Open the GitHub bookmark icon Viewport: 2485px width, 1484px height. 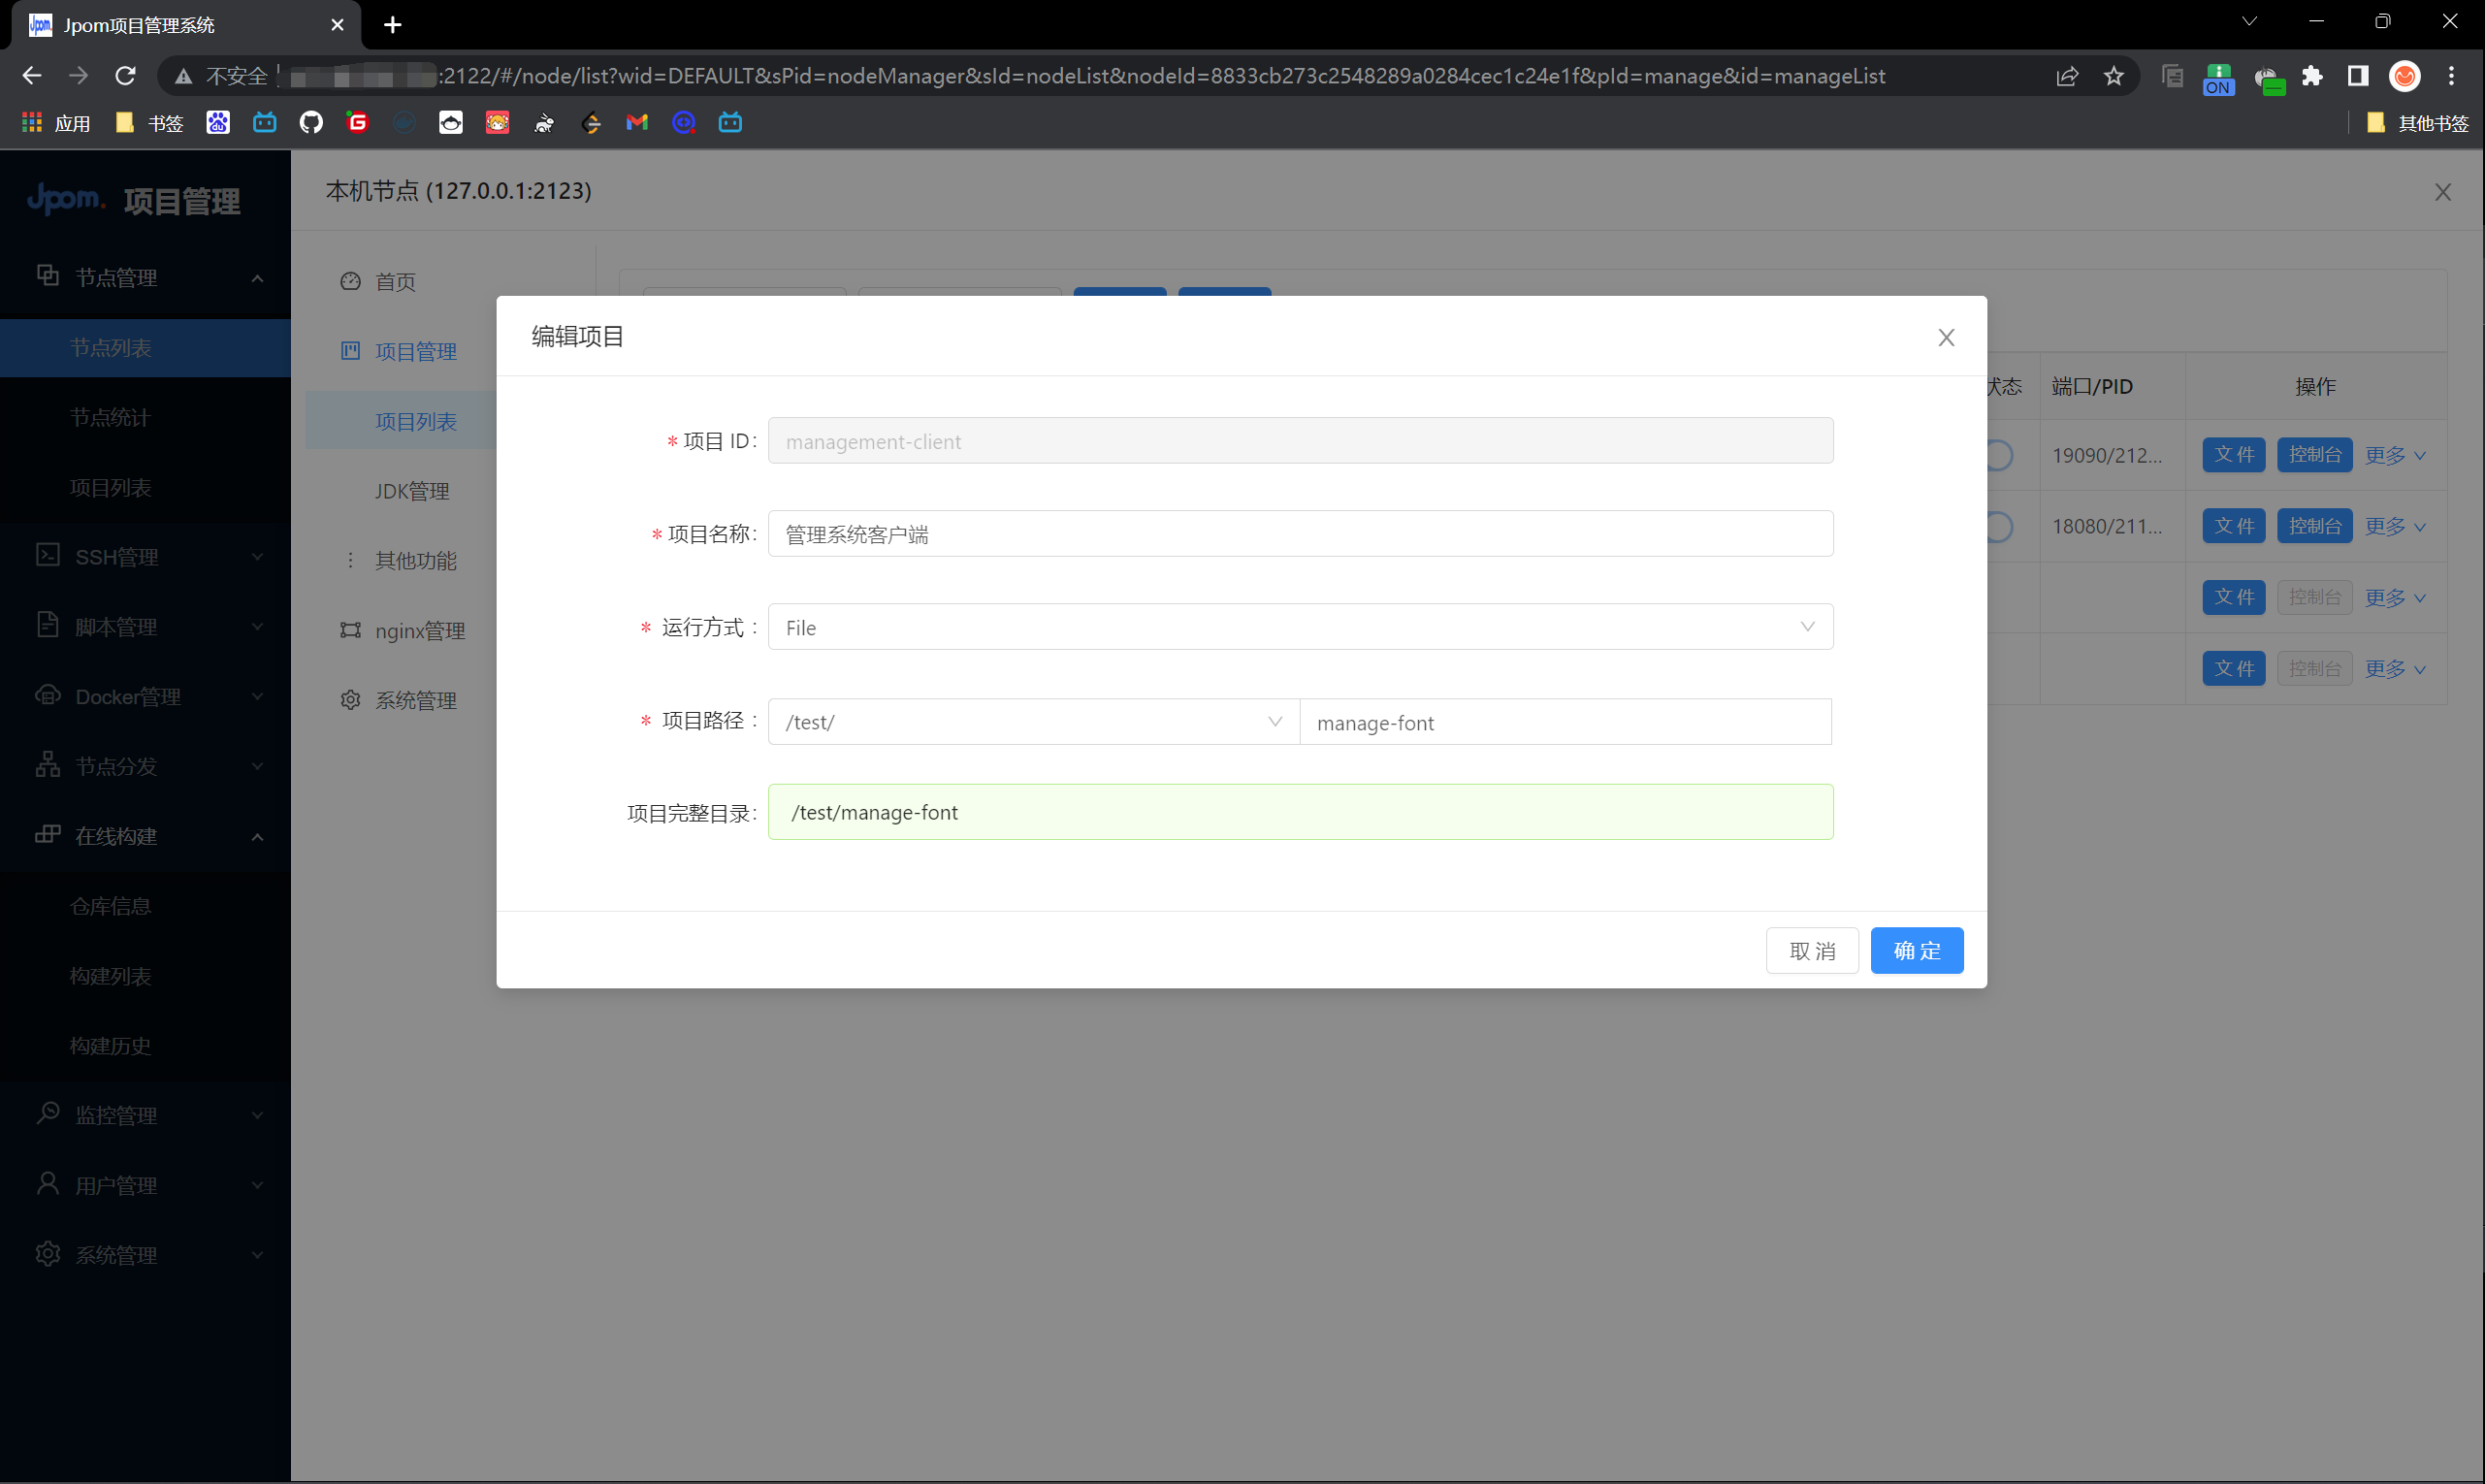point(311,123)
